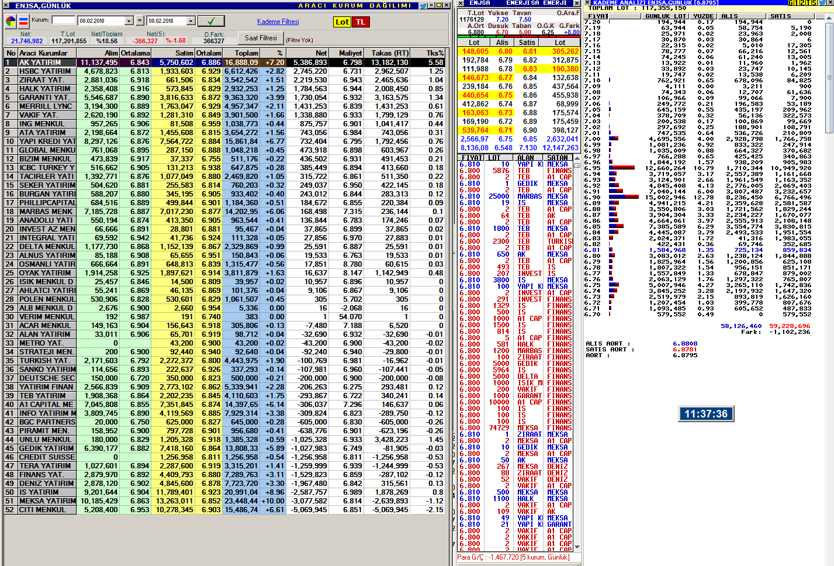This screenshot has height=566, width=834.
Task: Select the MEKSA YATIRIM row
Action: pos(224,501)
